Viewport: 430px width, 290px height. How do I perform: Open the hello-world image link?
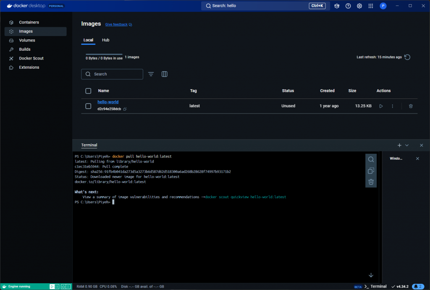108,102
